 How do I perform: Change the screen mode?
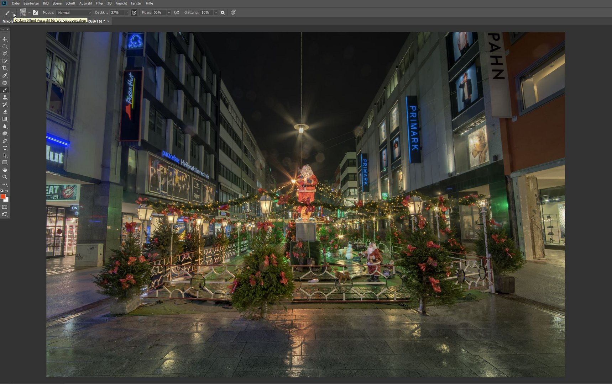pyautogui.click(x=5, y=214)
